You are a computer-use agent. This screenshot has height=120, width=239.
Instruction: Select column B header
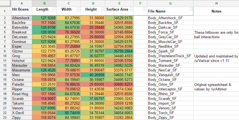[x=44, y=3]
